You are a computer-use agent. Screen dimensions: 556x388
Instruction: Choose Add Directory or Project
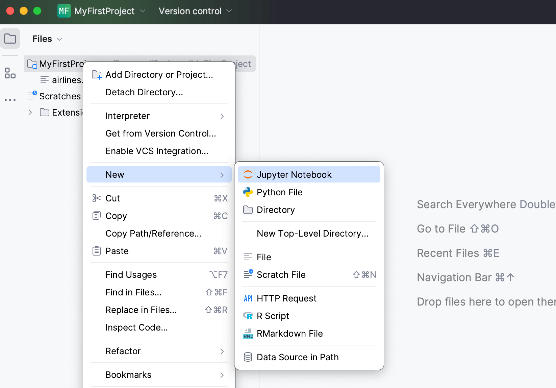(x=159, y=75)
